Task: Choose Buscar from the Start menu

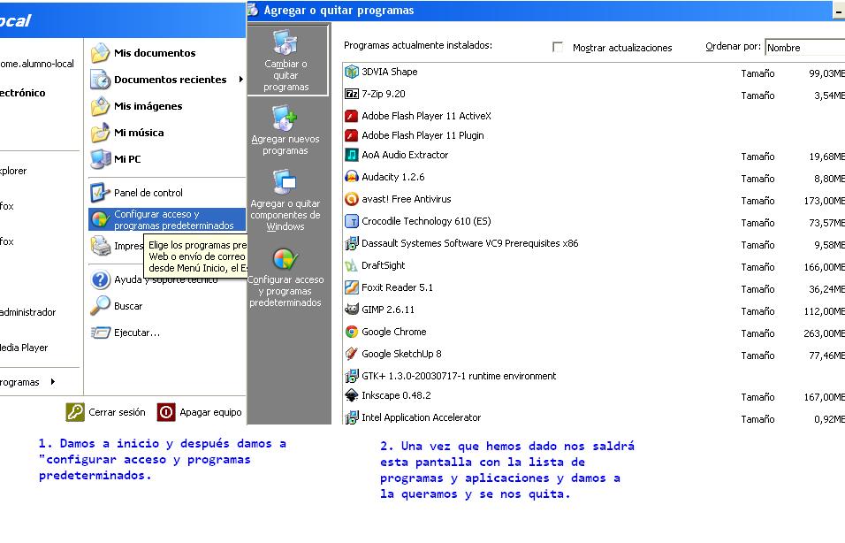Action: 128,306
